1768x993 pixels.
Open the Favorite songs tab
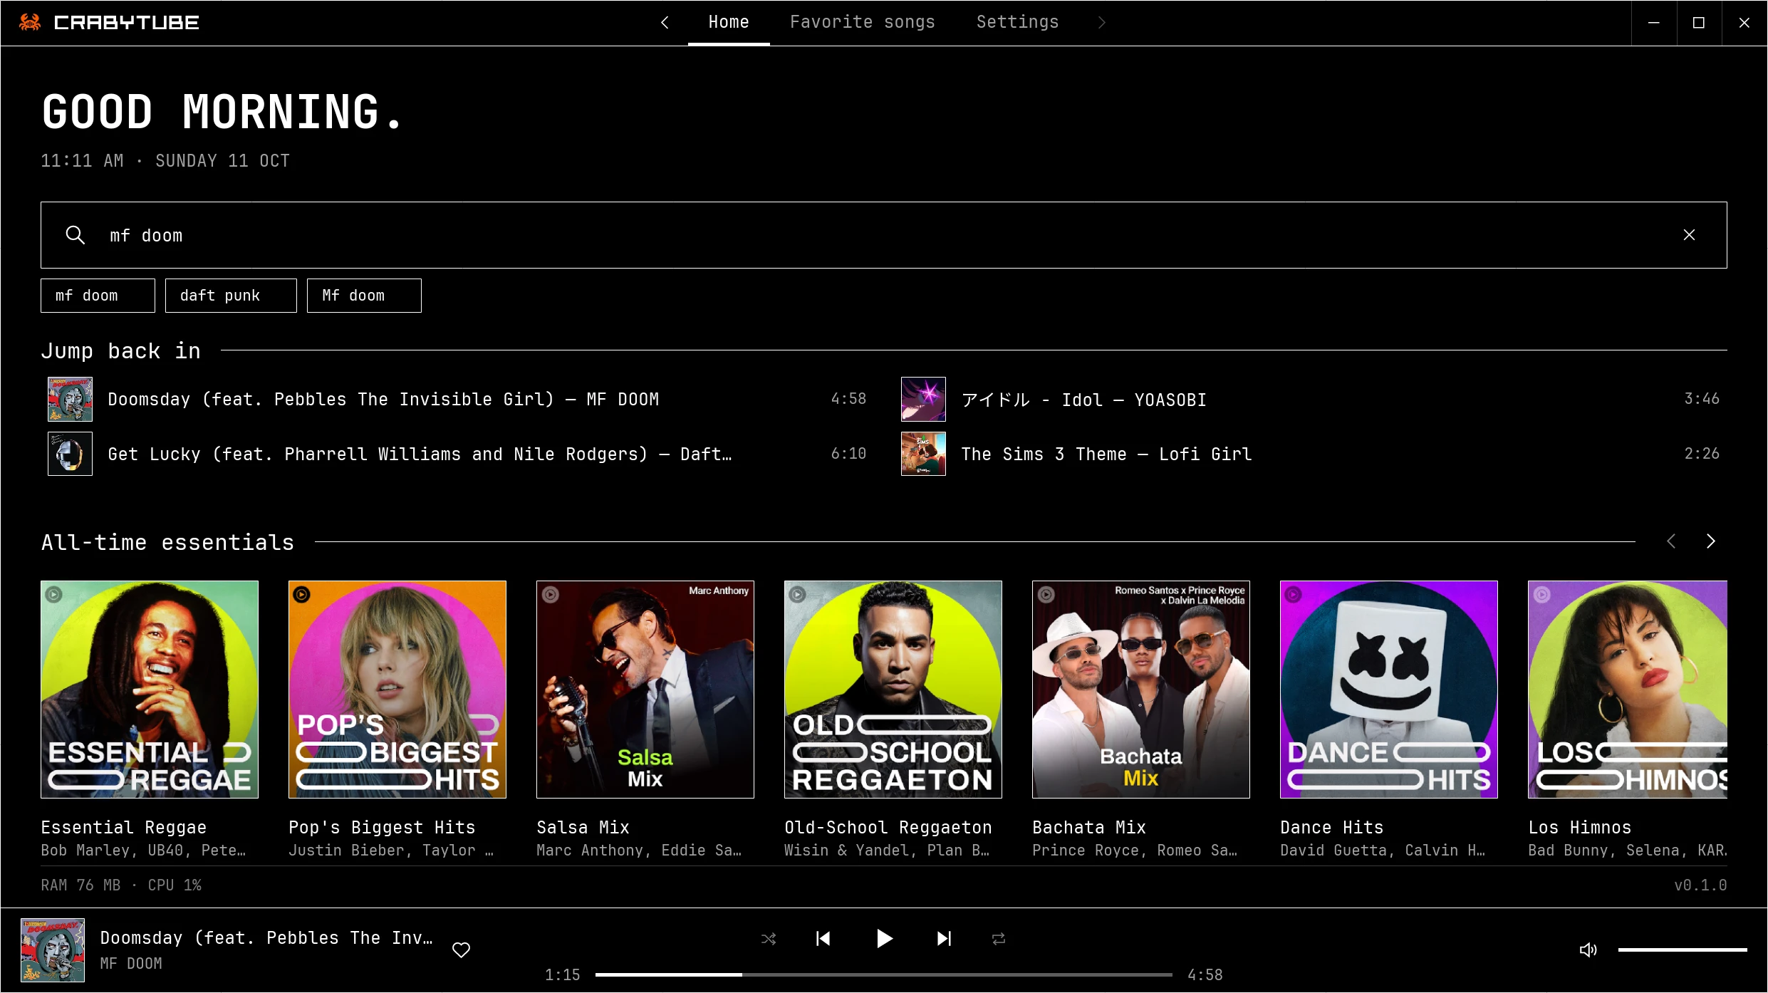pos(862,22)
